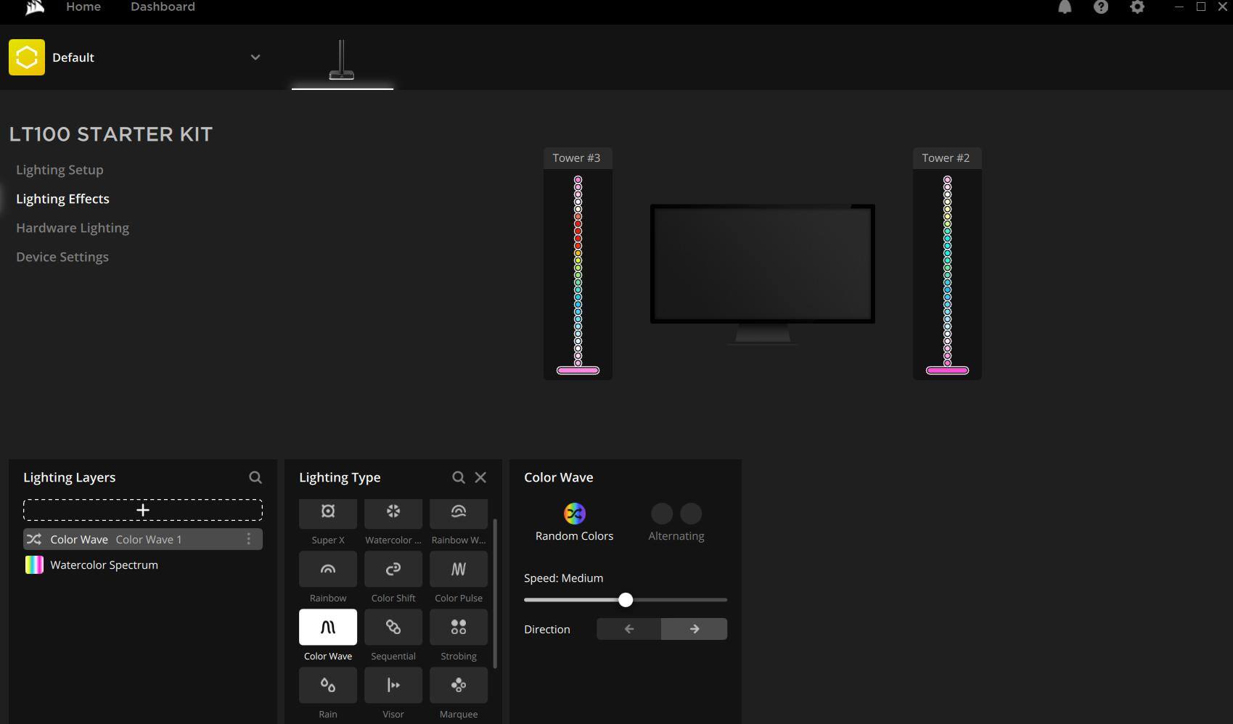Choose the Visor lighting effect
The width and height of the screenshot is (1233, 724).
[393, 686]
